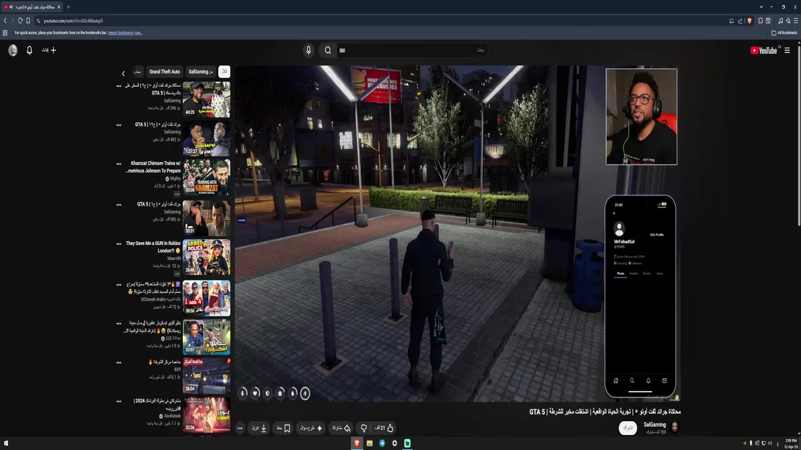801x450 pixels.
Task: Open Settings gear in taskbar
Action: [x=394, y=443]
